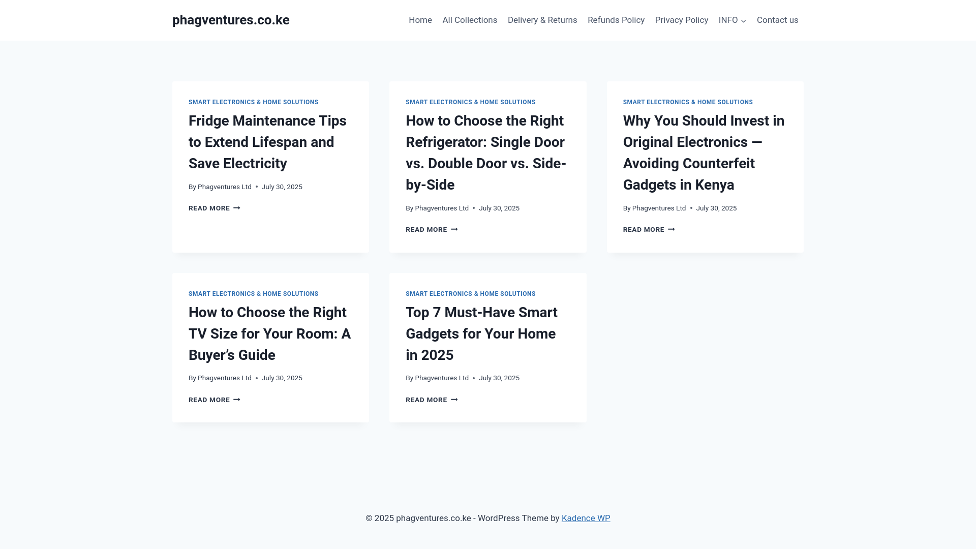The width and height of the screenshot is (976, 549).
Task: Select category label above Fridge Maintenance Tips
Action: 254,102
